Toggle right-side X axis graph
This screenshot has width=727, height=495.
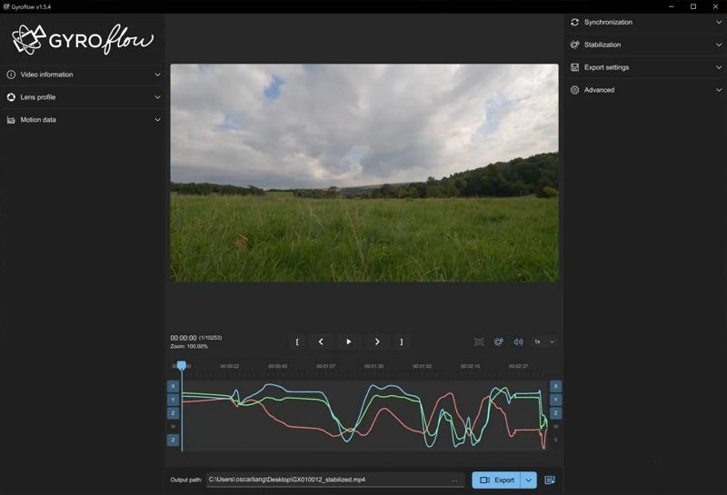click(556, 387)
